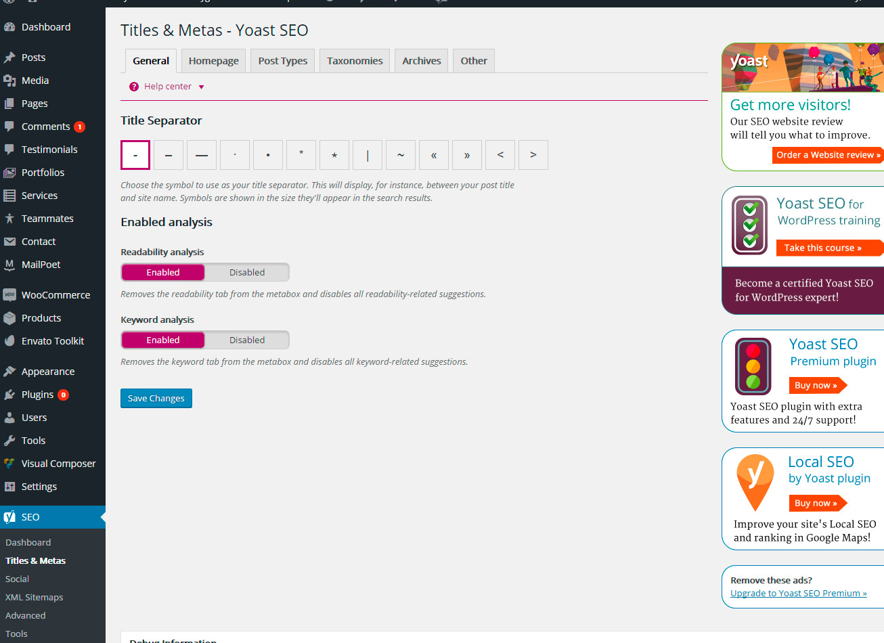
Task: Click the Help center question mark icon
Action: [x=134, y=87]
